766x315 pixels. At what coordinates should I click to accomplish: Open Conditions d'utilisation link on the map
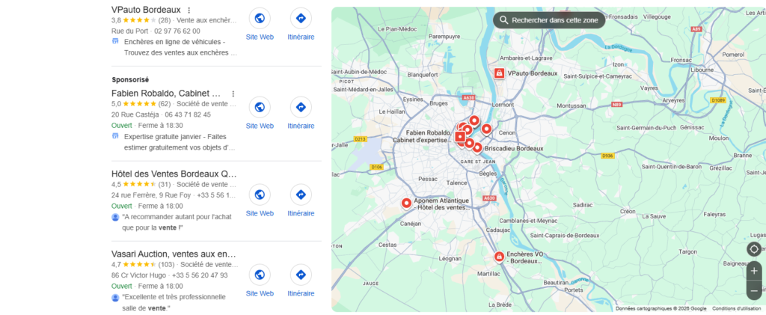coord(736,309)
